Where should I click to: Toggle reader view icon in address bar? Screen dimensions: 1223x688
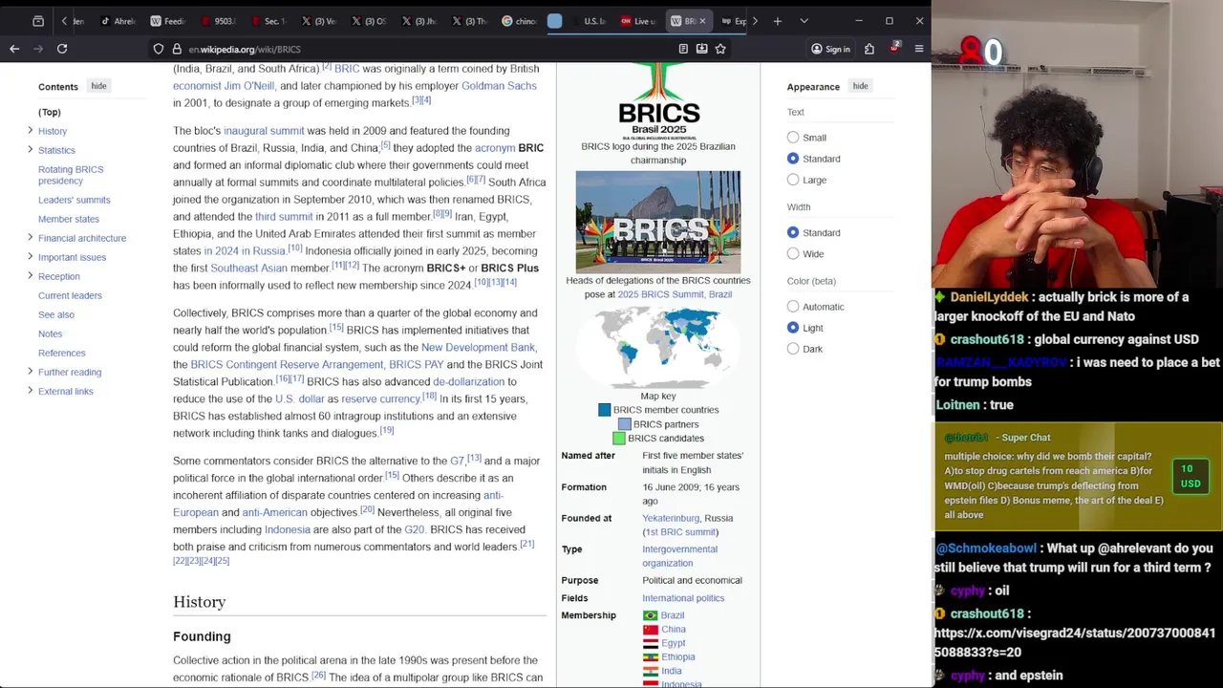(x=683, y=49)
